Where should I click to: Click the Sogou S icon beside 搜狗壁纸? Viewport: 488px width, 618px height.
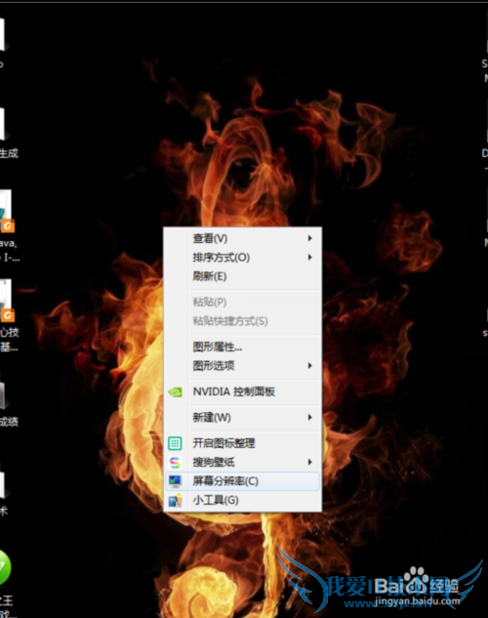pos(175,463)
